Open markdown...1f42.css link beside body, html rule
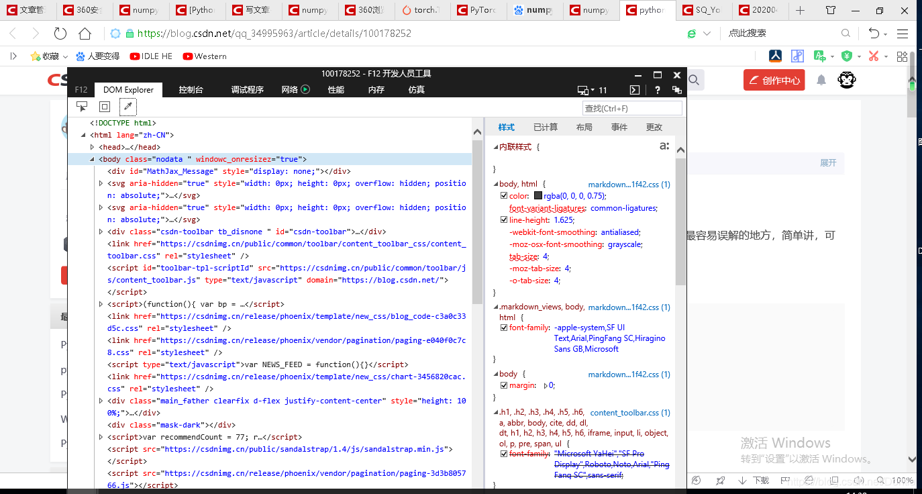 (x=629, y=185)
